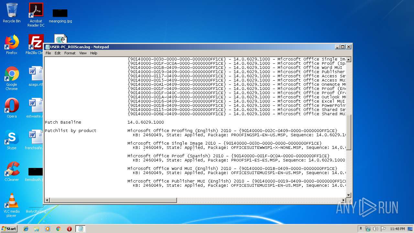414x233 pixels.
Task: Click the Notepad title bar icon
Action: (48, 47)
